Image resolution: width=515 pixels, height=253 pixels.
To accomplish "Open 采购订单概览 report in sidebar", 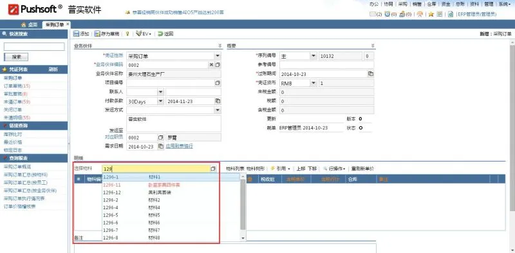I will pyautogui.click(x=17, y=167).
